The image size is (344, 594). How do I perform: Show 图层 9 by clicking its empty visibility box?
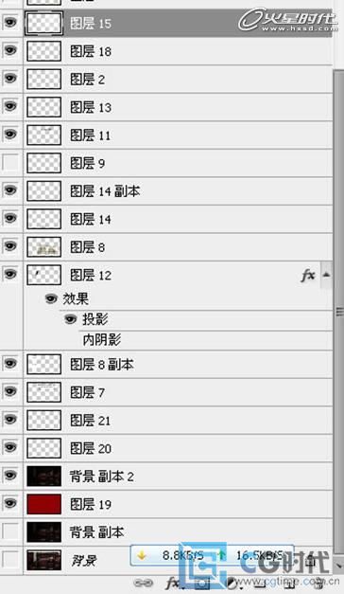10,163
